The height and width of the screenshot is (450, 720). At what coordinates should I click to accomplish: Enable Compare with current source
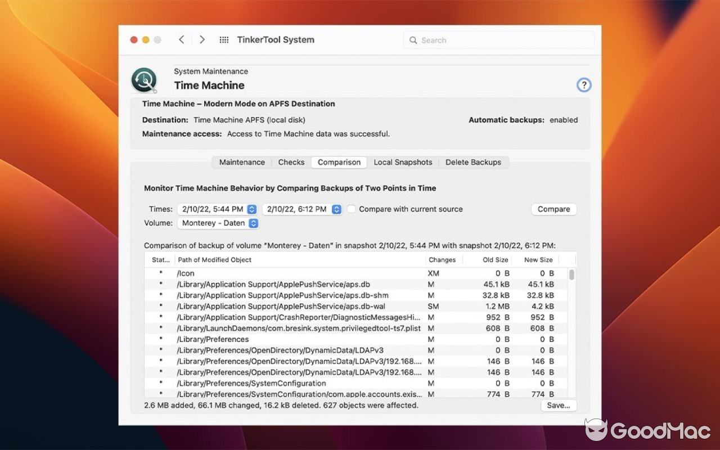[351, 209]
